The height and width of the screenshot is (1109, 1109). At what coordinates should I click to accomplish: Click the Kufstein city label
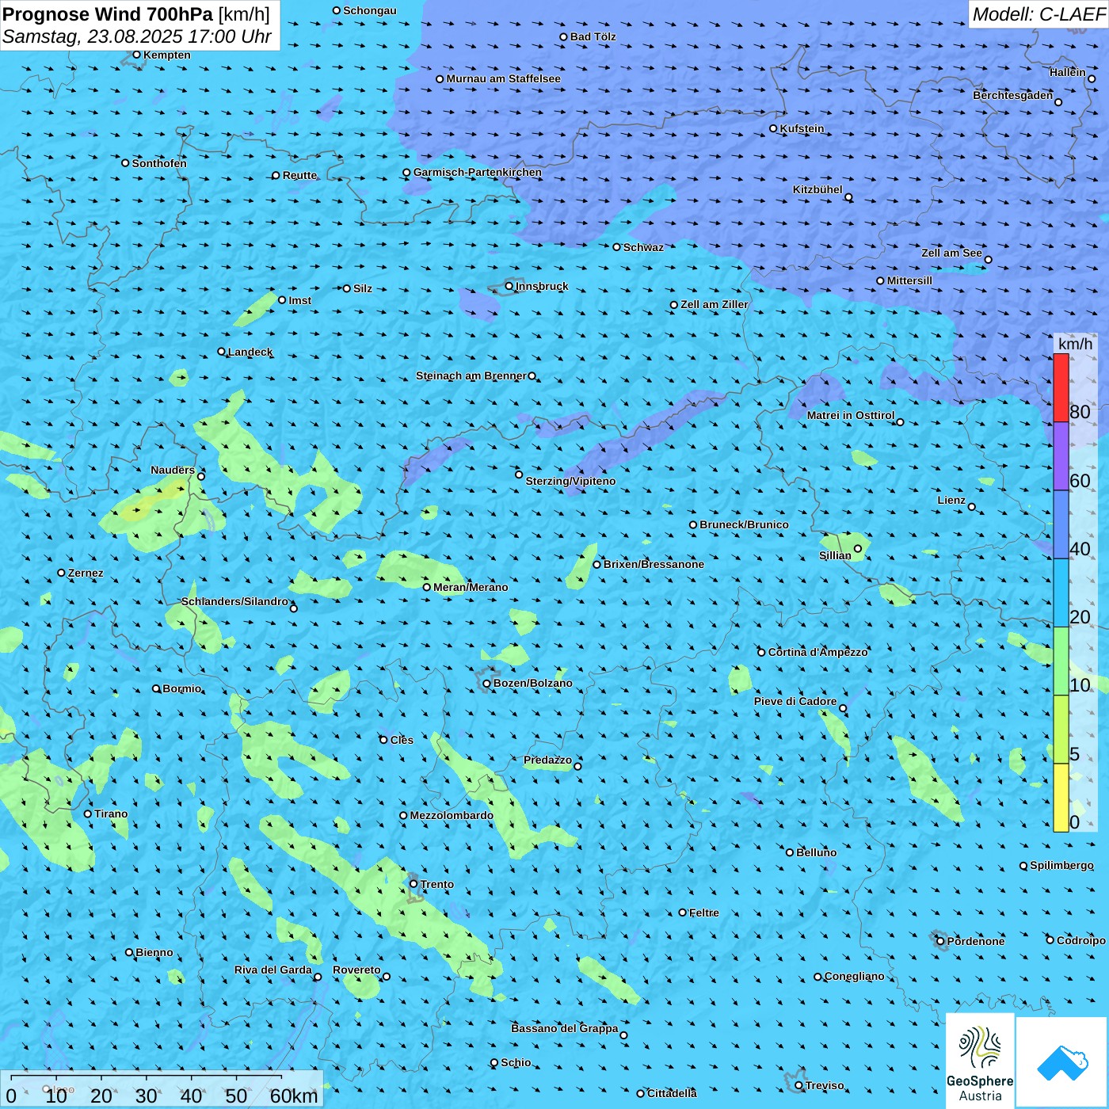click(x=802, y=128)
